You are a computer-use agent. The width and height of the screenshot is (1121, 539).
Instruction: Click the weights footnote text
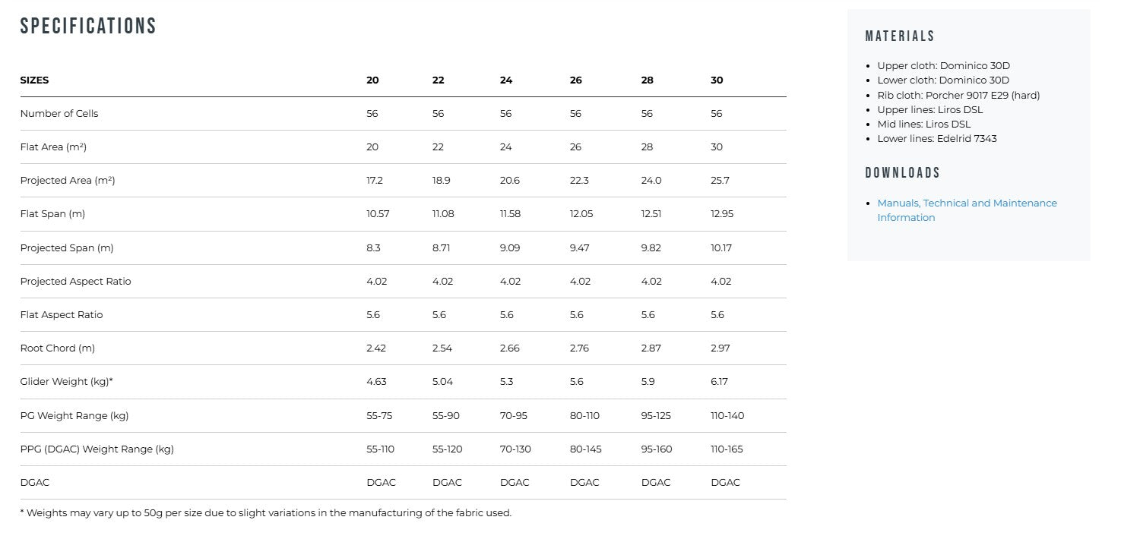click(265, 513)
